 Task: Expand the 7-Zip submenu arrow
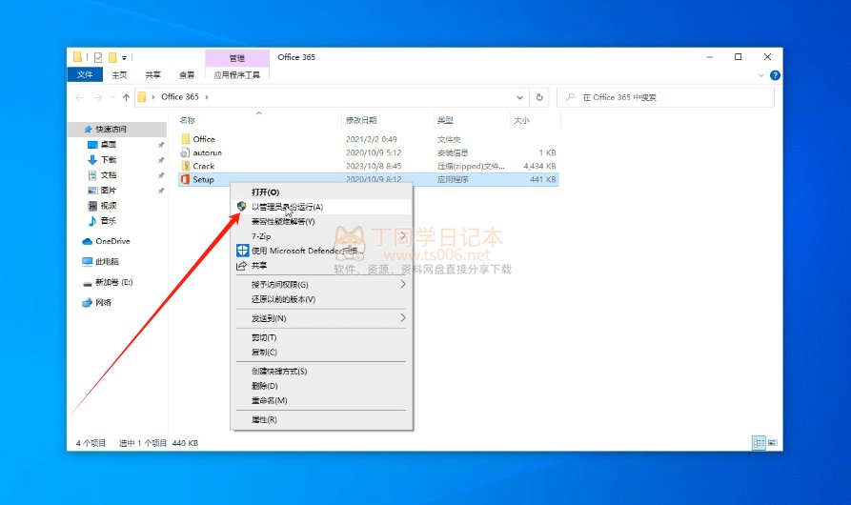coord(403,236)
